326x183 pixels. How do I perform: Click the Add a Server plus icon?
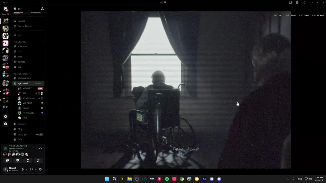pos(5,116)
